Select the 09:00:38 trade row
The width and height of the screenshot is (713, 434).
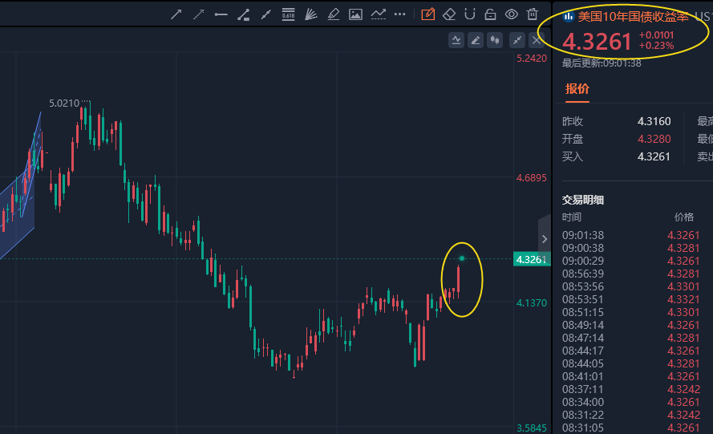[x=631, y=248]
